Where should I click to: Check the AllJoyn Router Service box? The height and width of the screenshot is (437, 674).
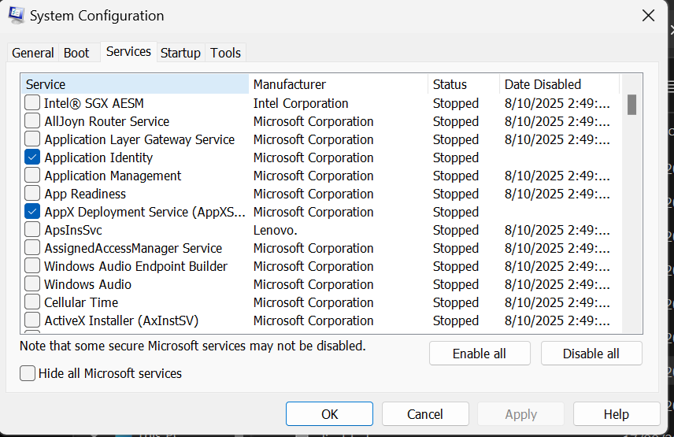click(32, 121)
